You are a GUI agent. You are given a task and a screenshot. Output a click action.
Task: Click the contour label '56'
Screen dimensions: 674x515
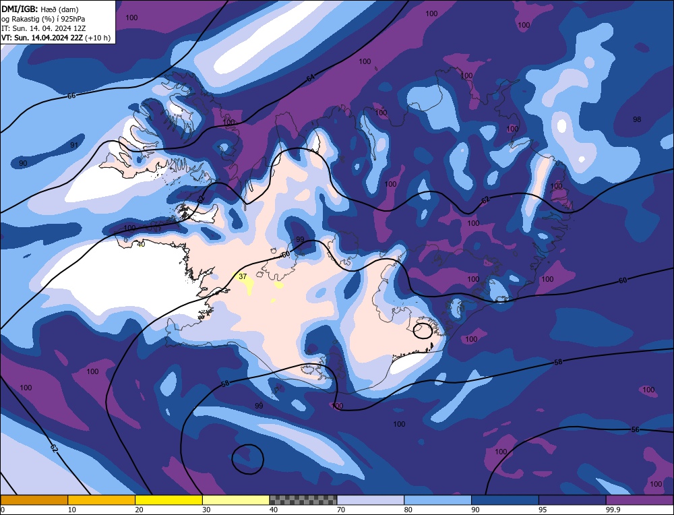pyautogui.click(x=636, y=429)
